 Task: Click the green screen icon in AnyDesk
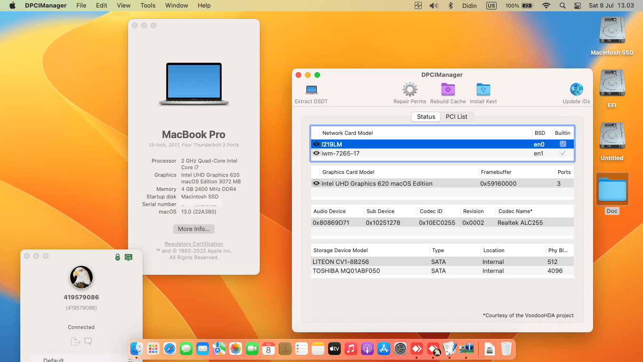pos(129,257)
